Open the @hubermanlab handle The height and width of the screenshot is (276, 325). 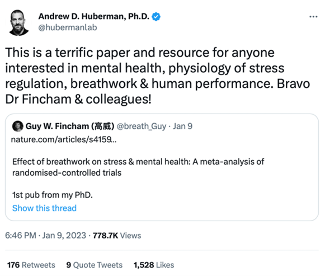coord(68,27)
